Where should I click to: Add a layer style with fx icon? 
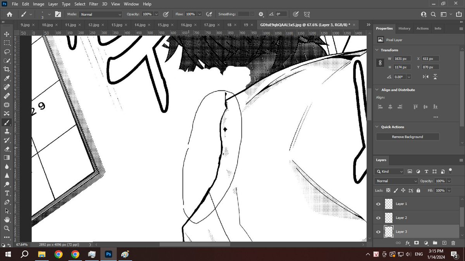[x=408, y=243]
